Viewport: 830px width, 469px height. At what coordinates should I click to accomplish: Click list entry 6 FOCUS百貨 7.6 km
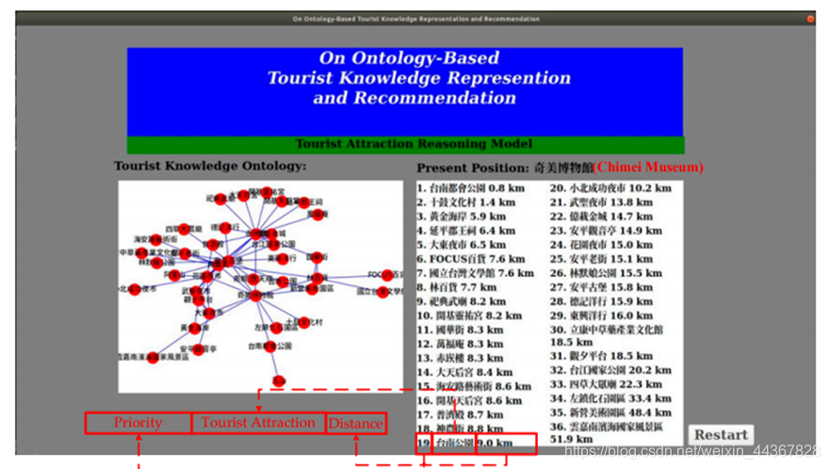[470, 259]
